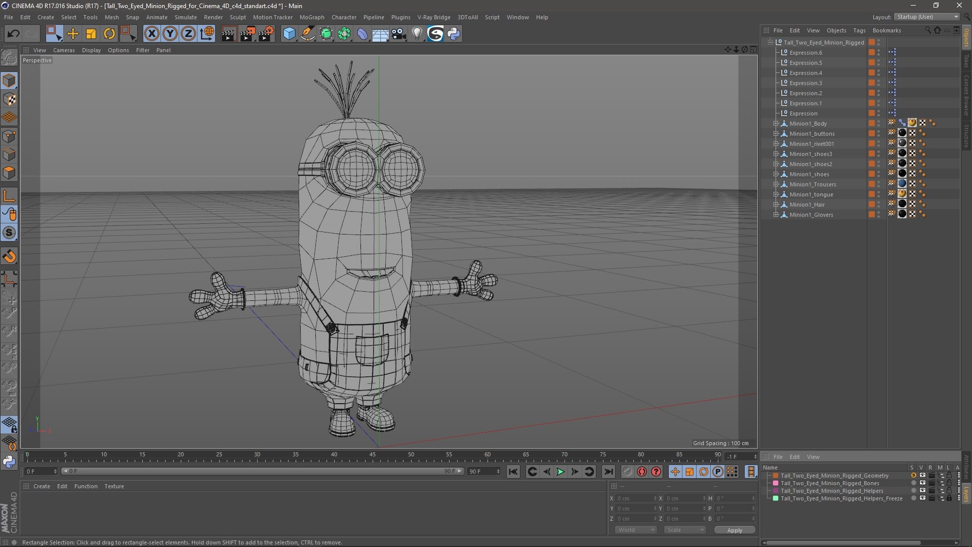The width and height of the screenshot is (972, 547).
Task: Open the Mesh menu
Action: point(111,17)
